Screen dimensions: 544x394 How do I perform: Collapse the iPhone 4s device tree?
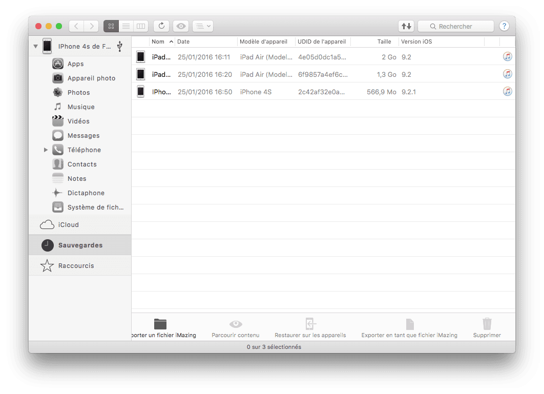(35, 46)
